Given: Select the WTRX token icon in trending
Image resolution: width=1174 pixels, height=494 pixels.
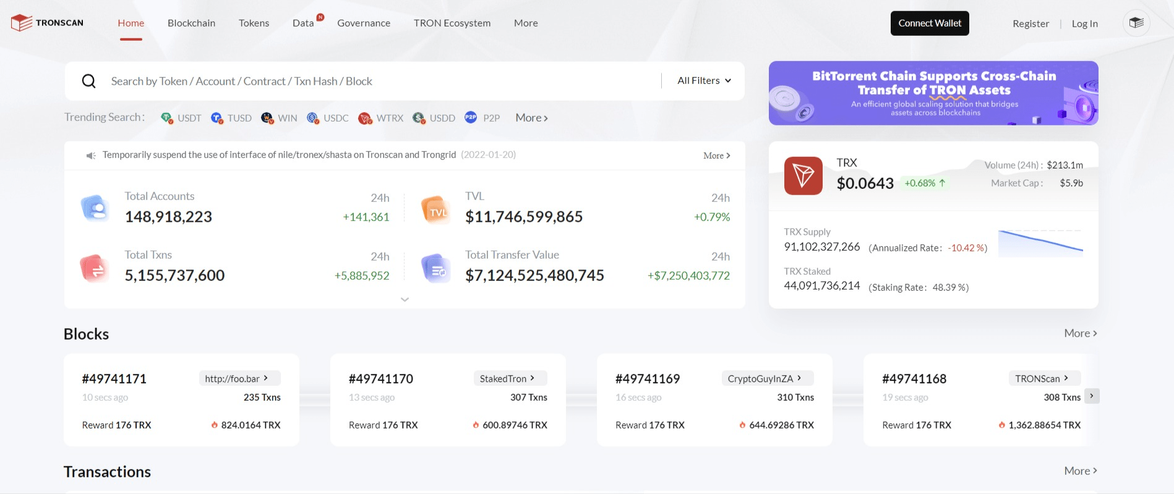Looking at the screenshot, I should (x=365, y=118).
